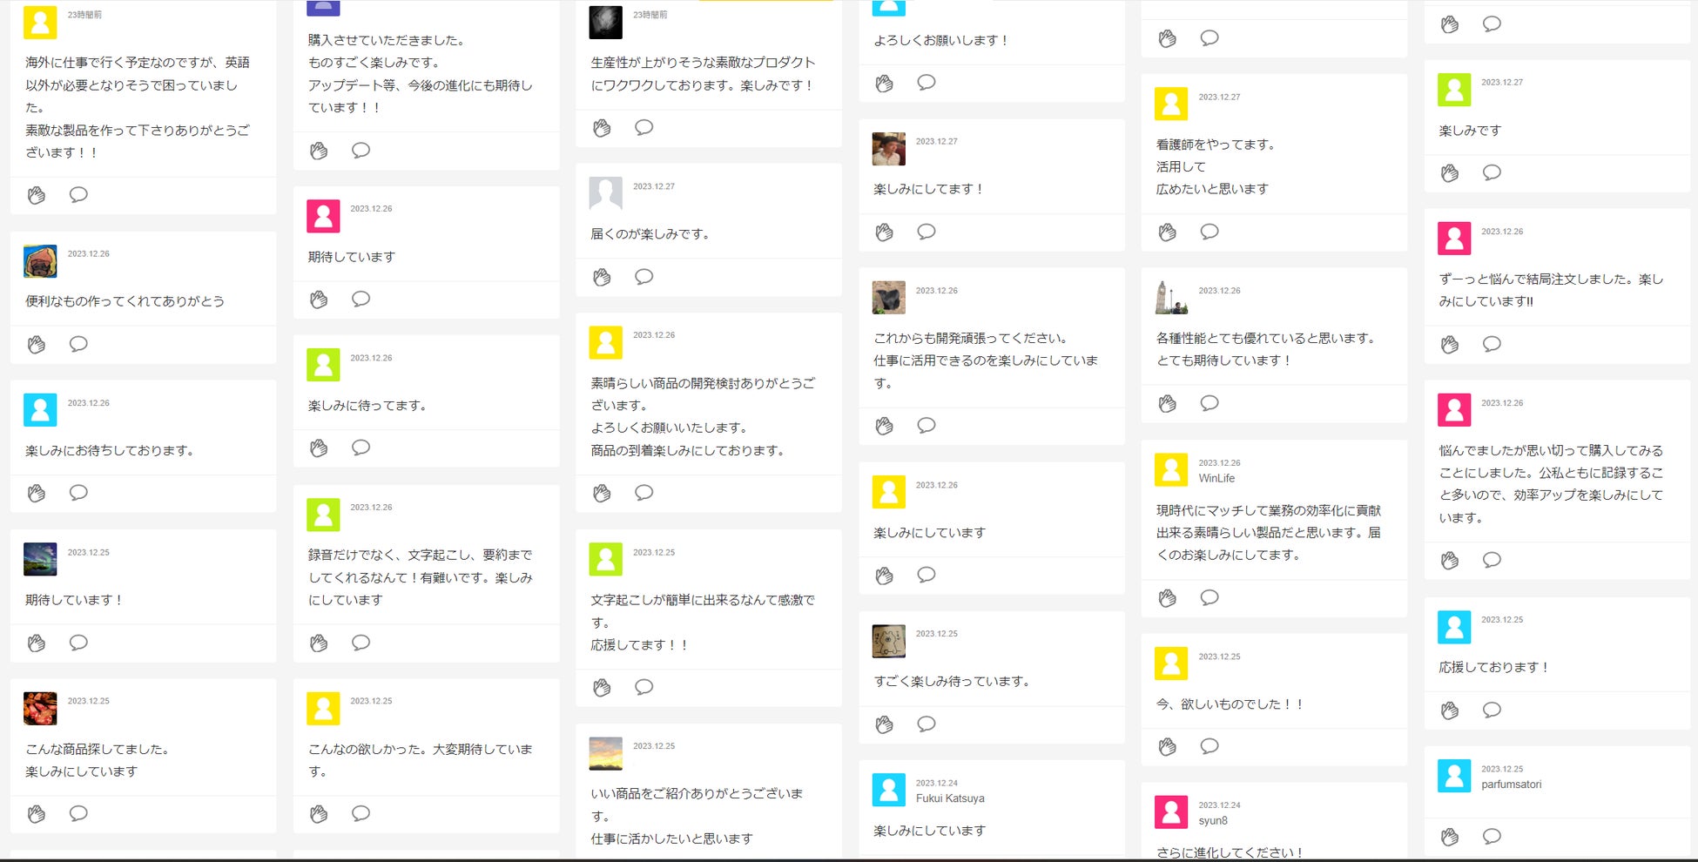The height and width of the screenshot is (862, 1698).
Task: Clap for "応援しております！" comment
Action: 1449,710
